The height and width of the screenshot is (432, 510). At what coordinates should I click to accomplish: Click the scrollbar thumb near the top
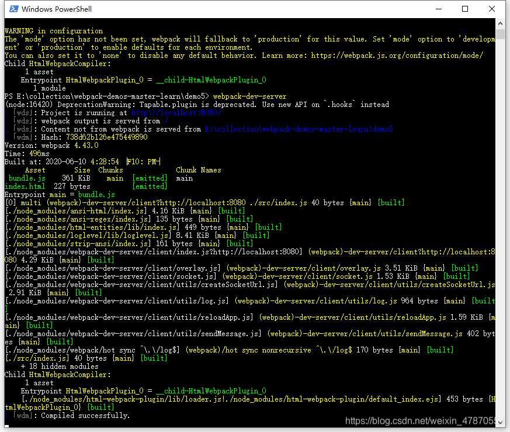pyautogui.click(x=499, y=35)
